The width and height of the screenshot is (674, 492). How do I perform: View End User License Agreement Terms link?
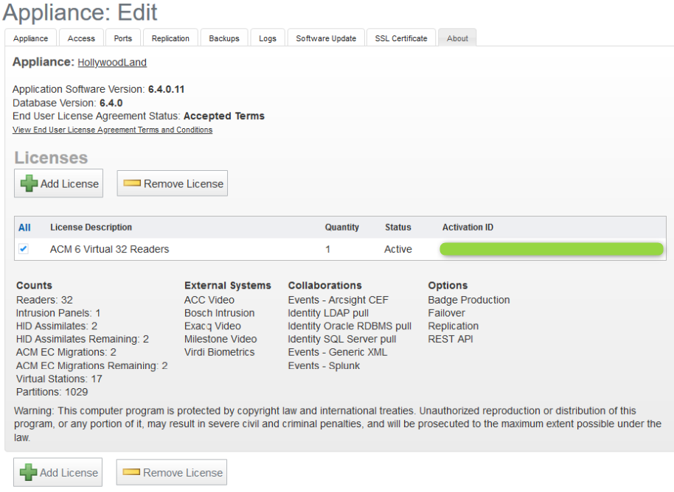click(112, 130)
